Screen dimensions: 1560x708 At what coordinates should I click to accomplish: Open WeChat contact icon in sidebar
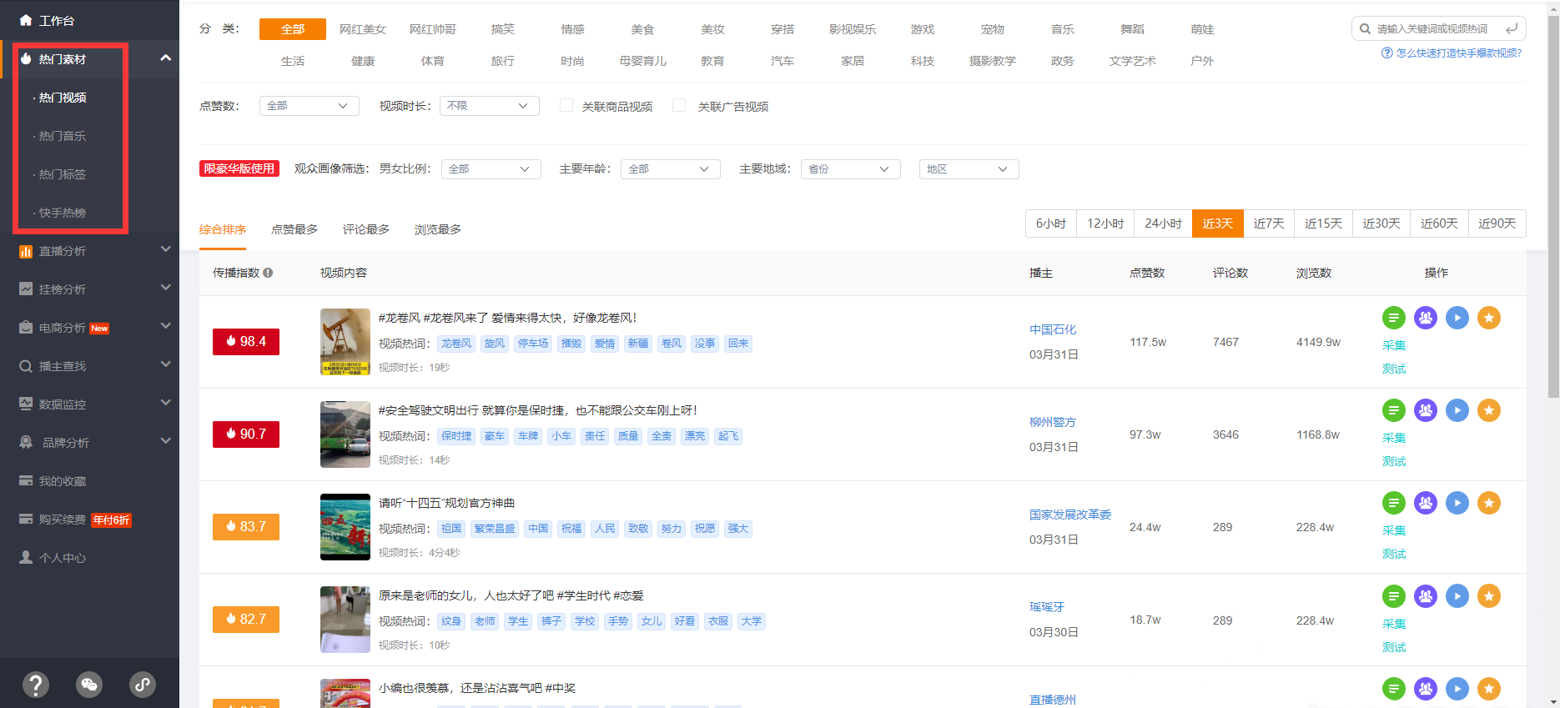click(89, 685)
